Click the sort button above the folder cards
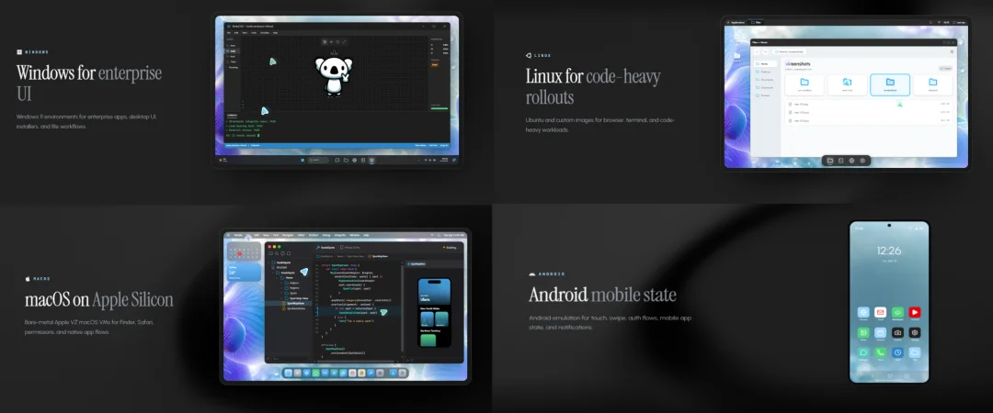 tap(945, 68)
